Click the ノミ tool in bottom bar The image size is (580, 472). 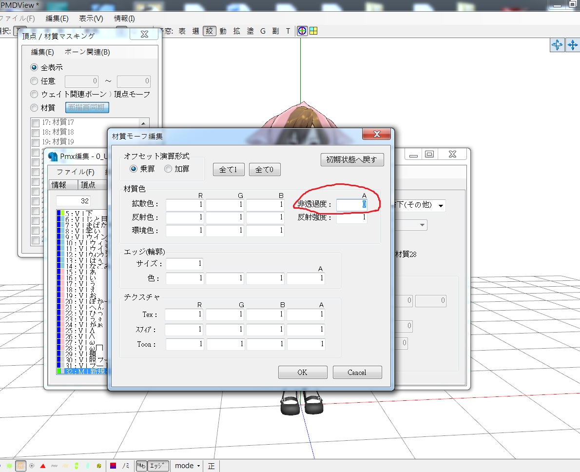pos(126,466)
